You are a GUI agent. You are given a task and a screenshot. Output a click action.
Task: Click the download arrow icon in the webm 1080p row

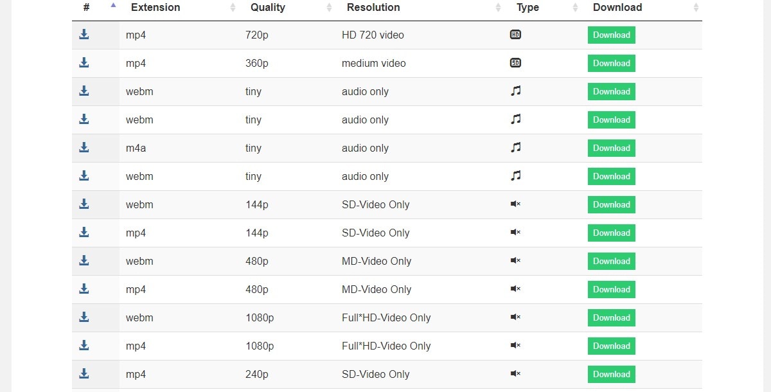click(x=84, y=317)
